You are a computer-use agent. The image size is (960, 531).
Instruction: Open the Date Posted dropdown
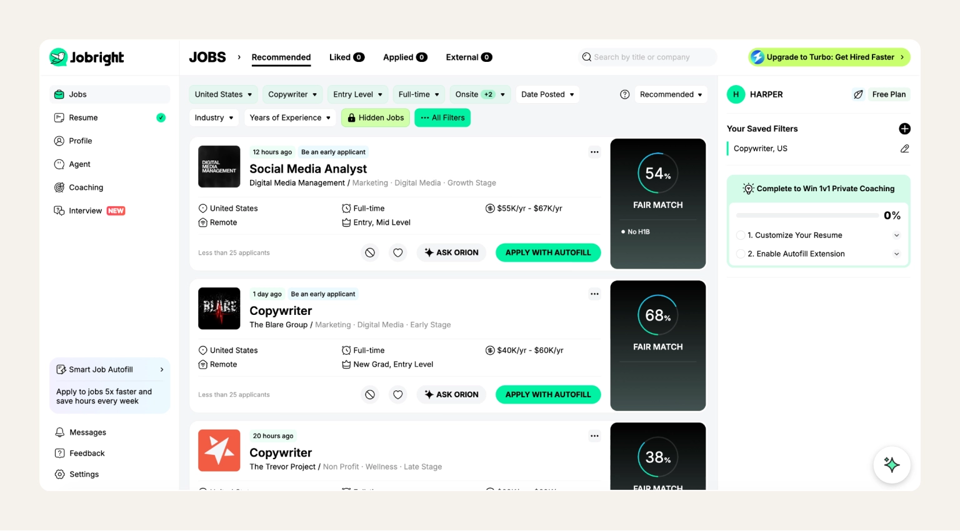coord(547,94)
